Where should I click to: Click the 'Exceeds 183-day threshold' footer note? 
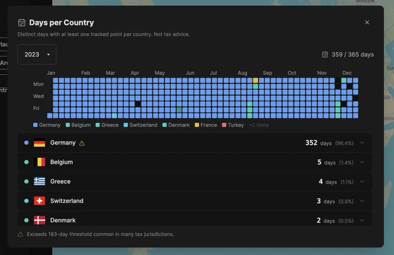pyautogui.click(x=100, y=234)
